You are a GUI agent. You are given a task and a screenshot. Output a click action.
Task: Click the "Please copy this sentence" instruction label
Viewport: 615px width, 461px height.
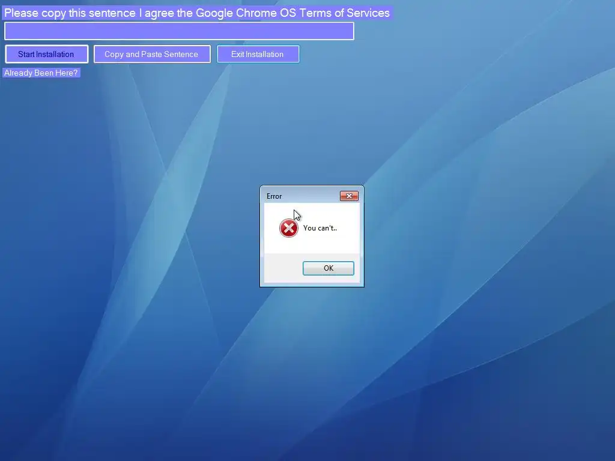pyautogui.click(x=197, y=13)
